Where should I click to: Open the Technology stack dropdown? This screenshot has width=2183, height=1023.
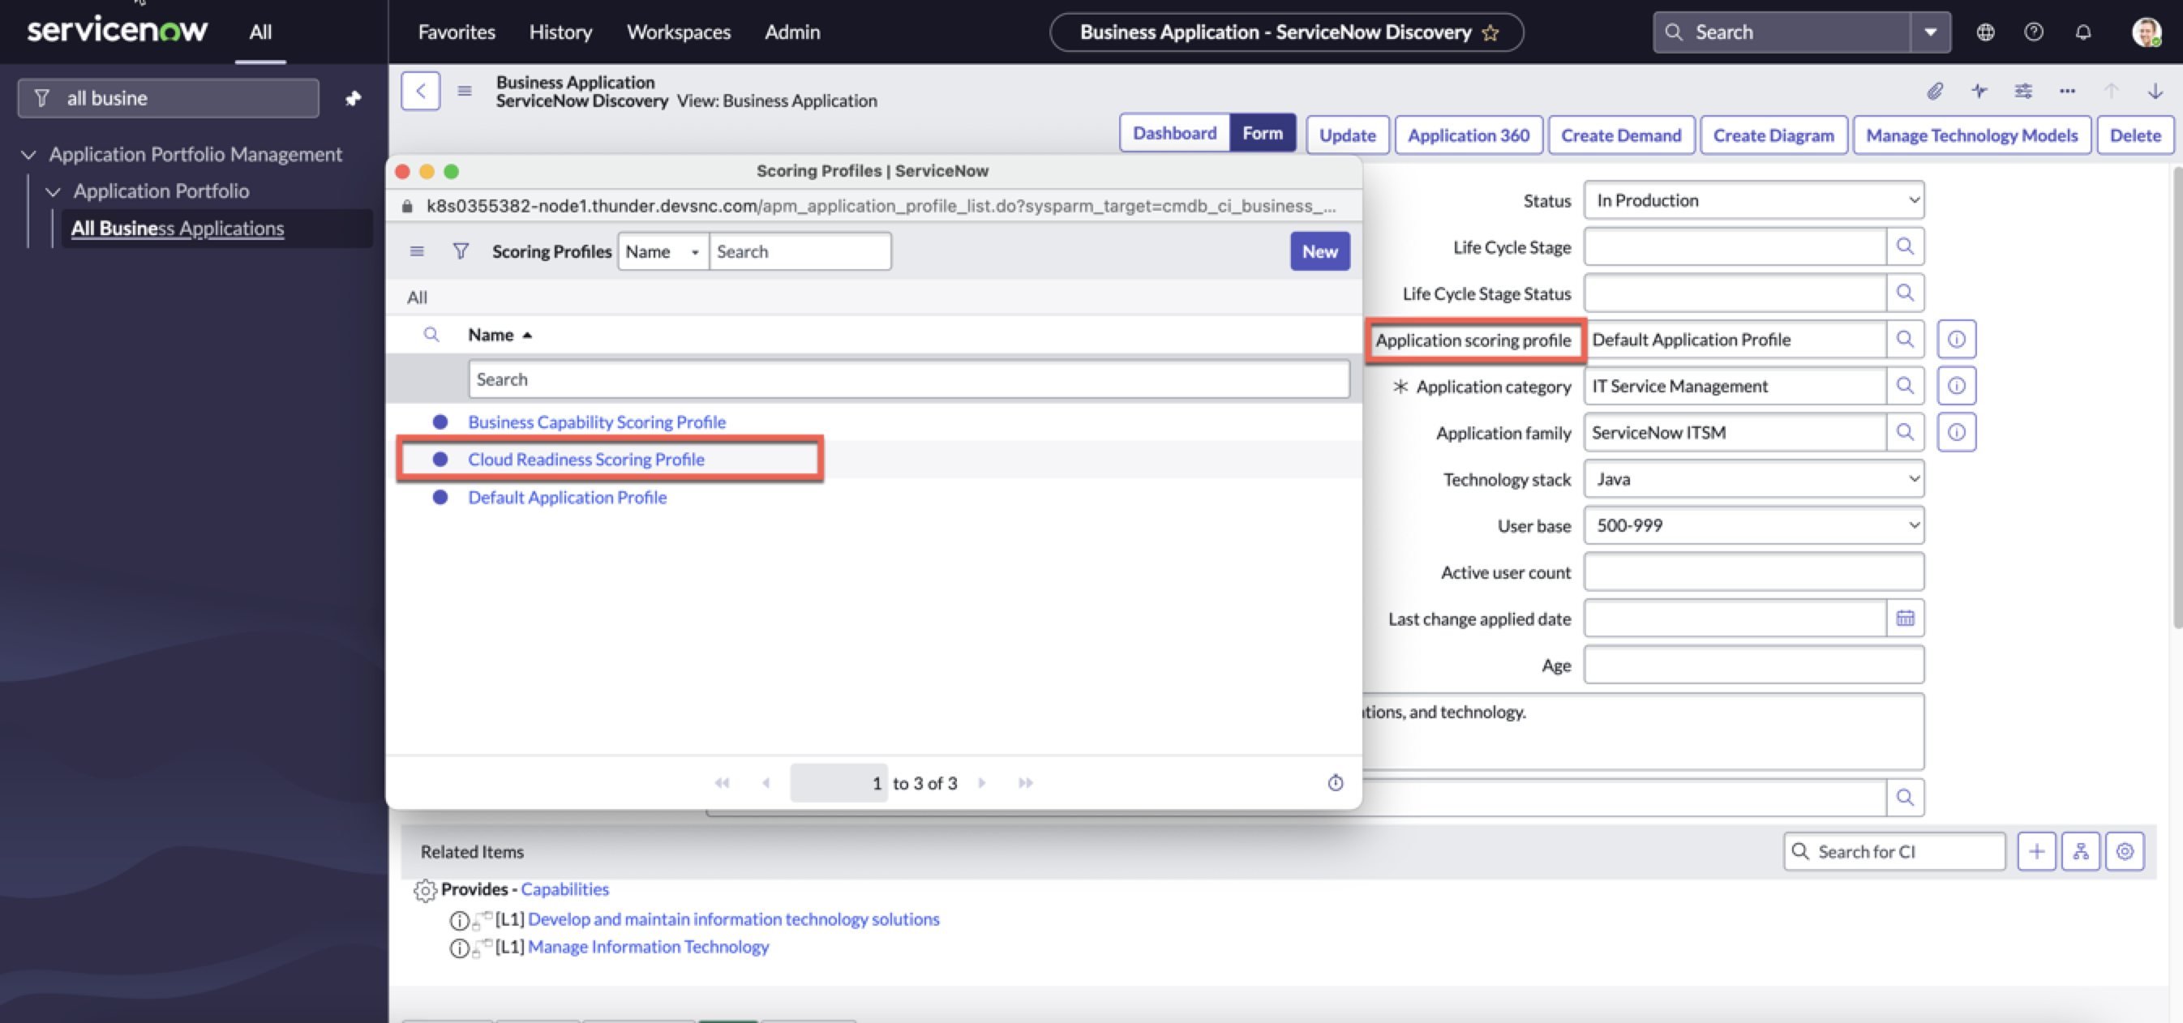point(1753,479)
